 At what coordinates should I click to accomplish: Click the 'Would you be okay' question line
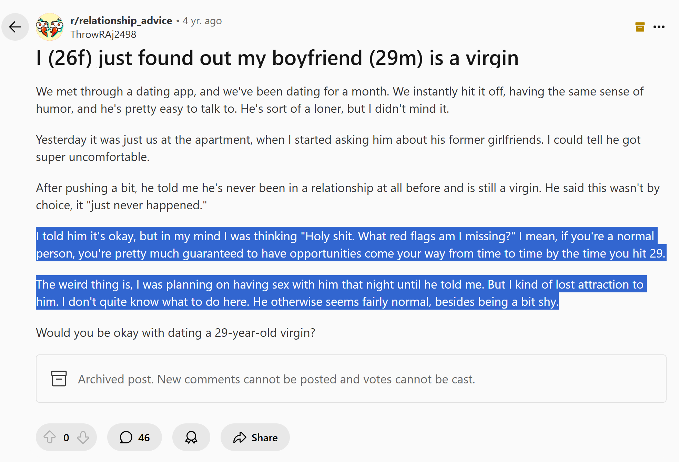pyautogui.click(x=175, y=333)
